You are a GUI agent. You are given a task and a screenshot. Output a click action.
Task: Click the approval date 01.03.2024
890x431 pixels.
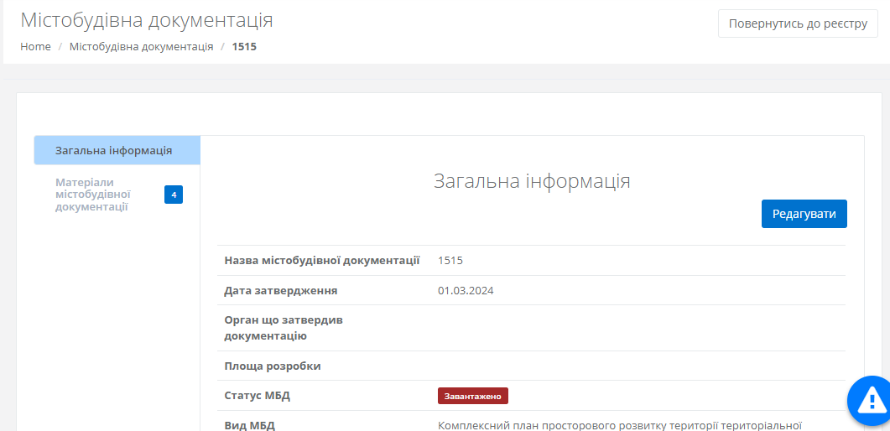(466, 291)
